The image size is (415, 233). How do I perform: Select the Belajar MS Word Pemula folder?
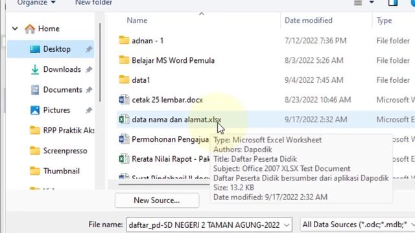[x=173, y=60]
